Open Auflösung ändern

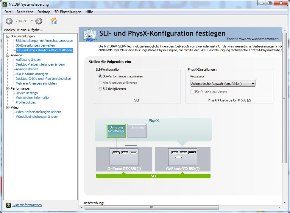(x=29, y=60)
